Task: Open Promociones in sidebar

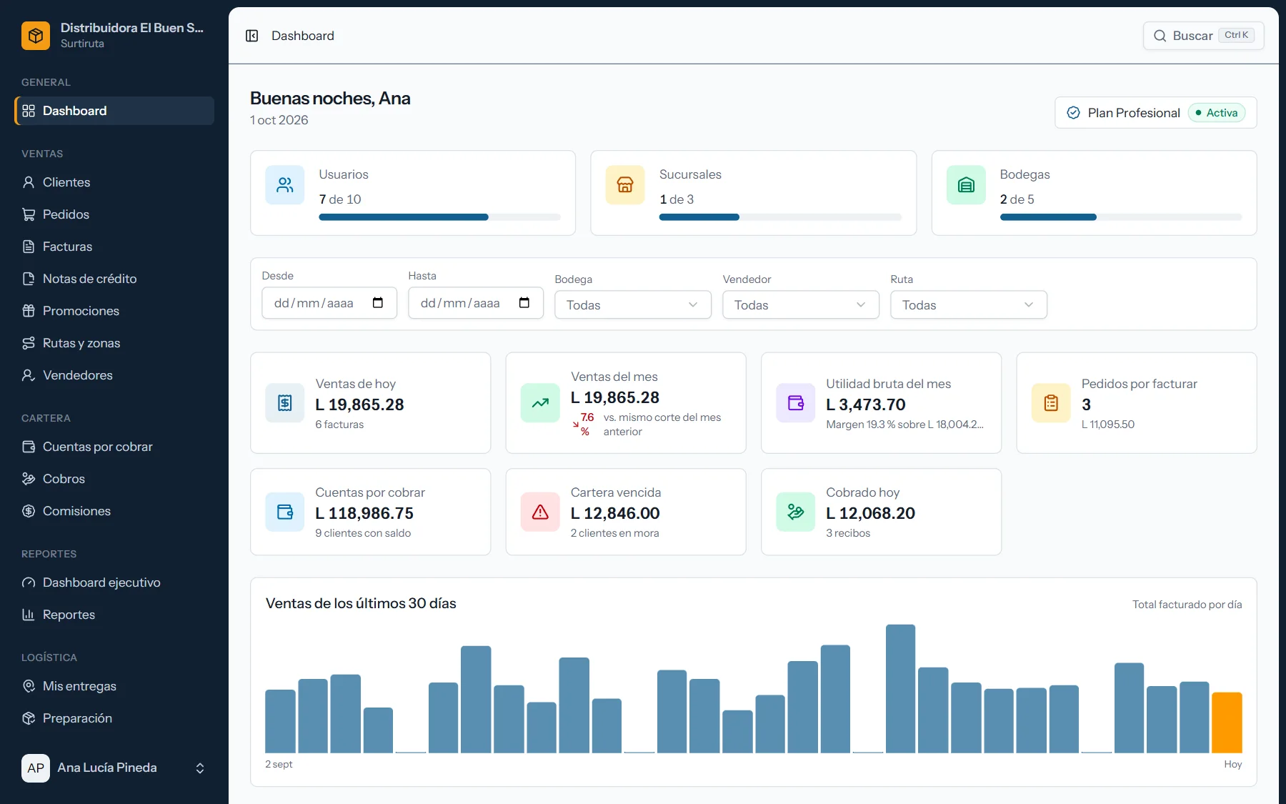Action: pyautogui.click(x=114, y=311)
